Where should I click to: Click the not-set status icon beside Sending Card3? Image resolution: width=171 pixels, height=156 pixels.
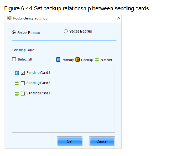17,94
